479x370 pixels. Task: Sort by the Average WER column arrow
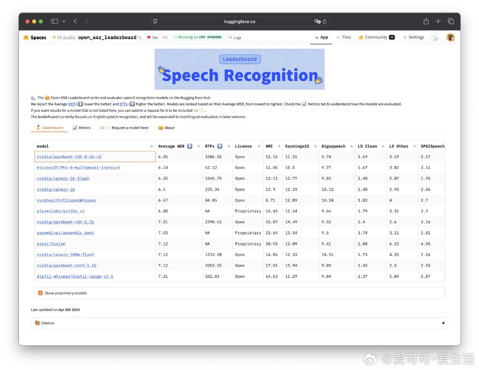pyautogui.click(x=199, y=146)
